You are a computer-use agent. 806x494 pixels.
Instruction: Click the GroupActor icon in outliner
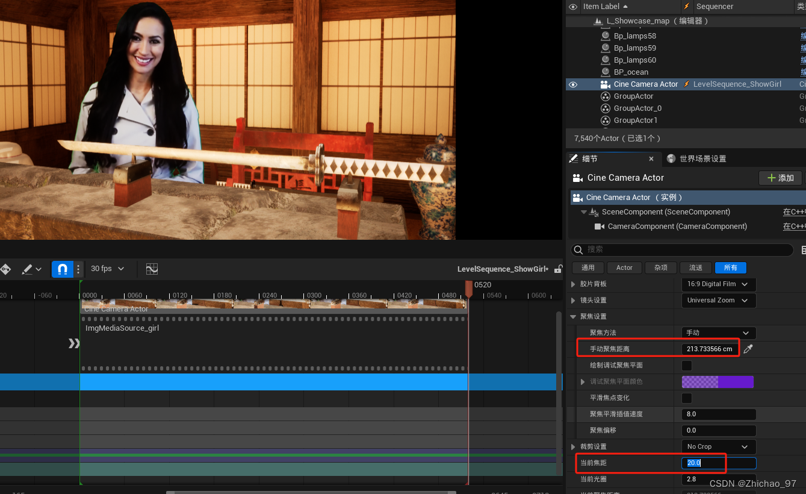(606, 96)
